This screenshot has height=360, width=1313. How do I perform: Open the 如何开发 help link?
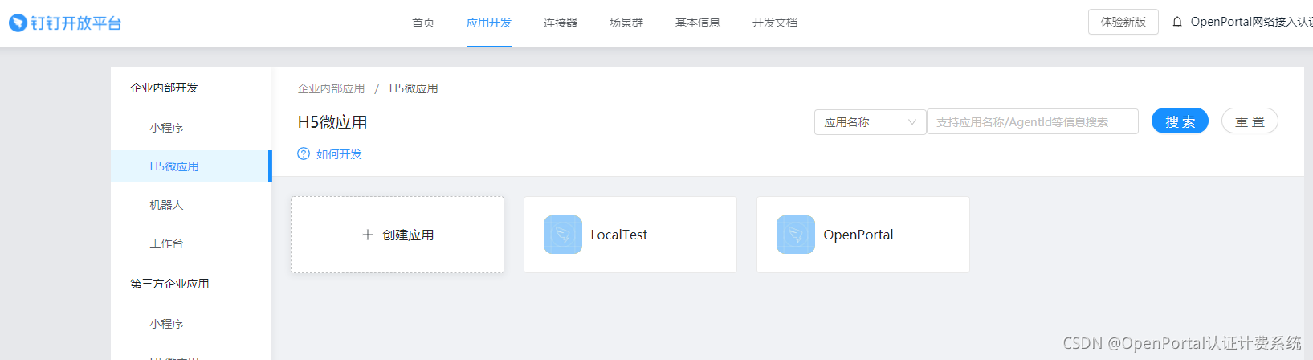coord(339,153)
